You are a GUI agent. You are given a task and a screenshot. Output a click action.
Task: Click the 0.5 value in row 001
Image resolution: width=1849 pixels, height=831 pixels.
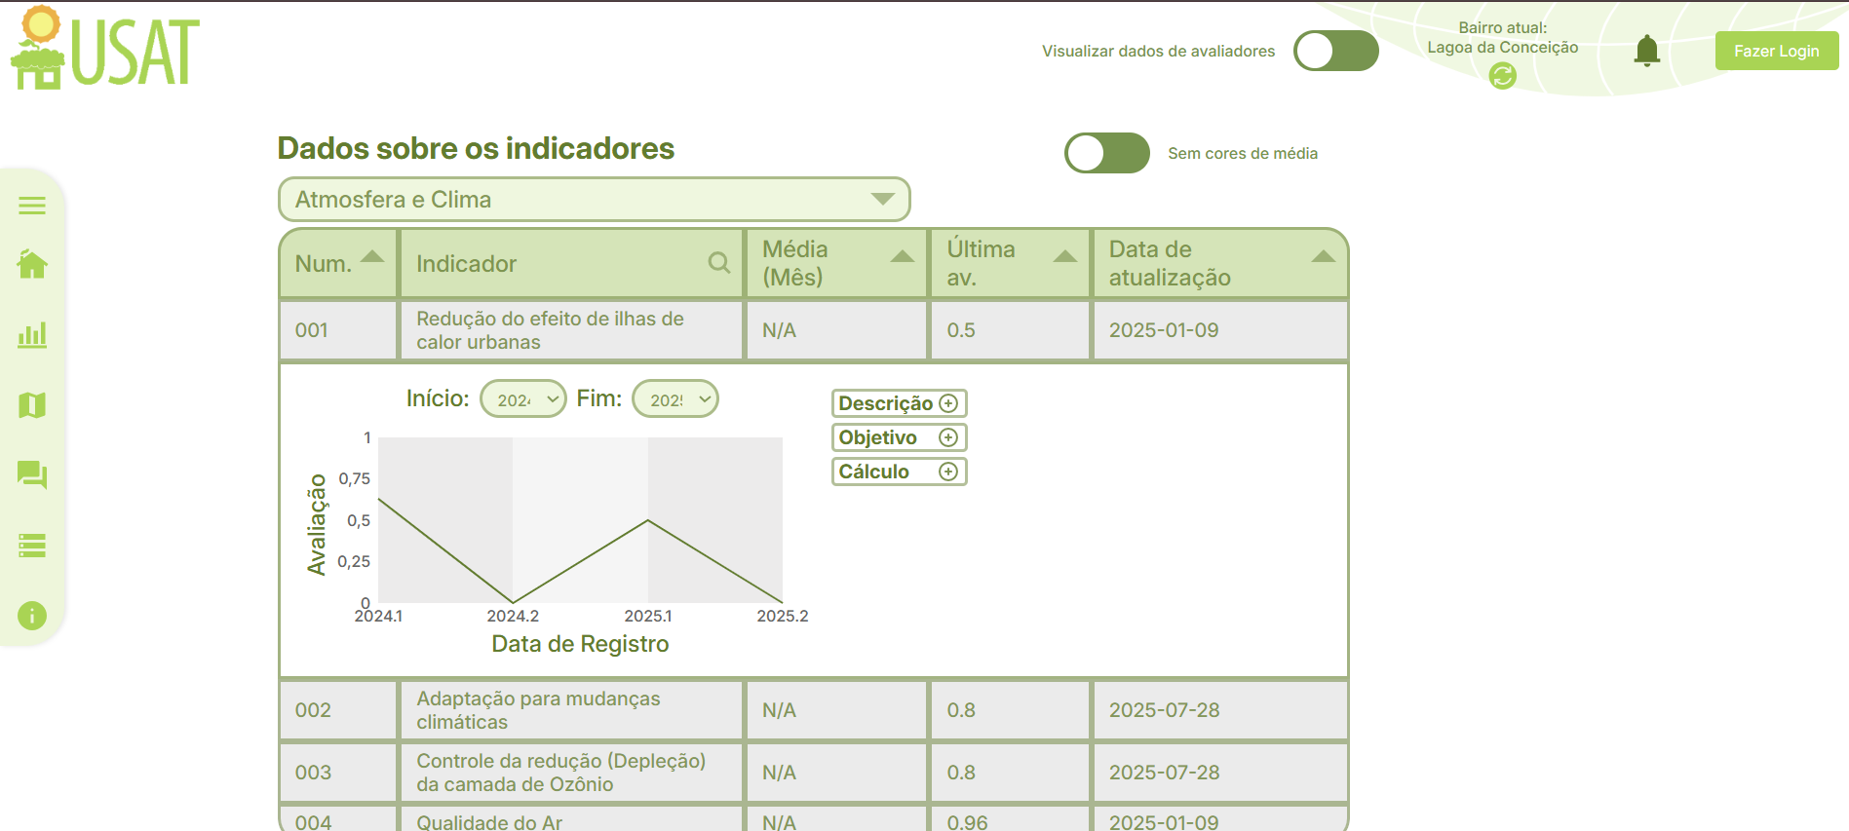pos(961,330)
